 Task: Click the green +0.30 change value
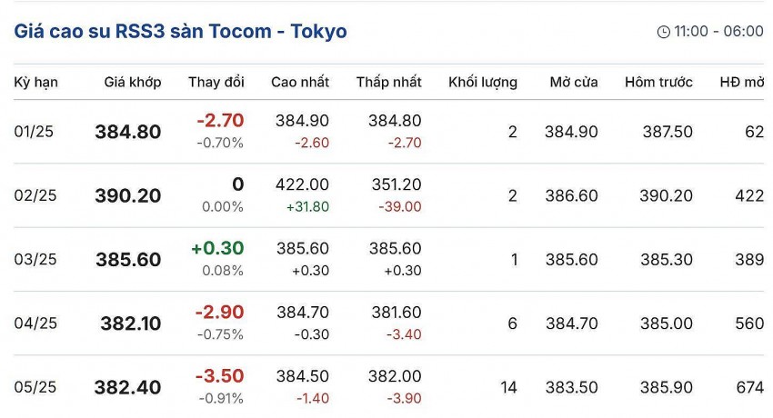click(x=217, y=249)
